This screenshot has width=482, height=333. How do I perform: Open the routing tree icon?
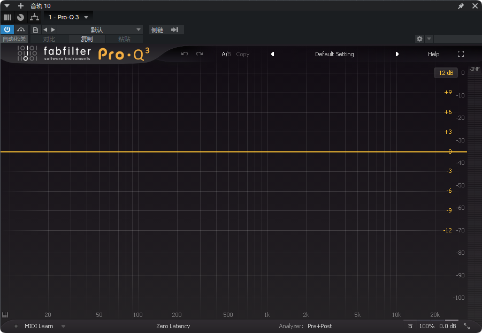pyautogui.click(x=34, y=17)
